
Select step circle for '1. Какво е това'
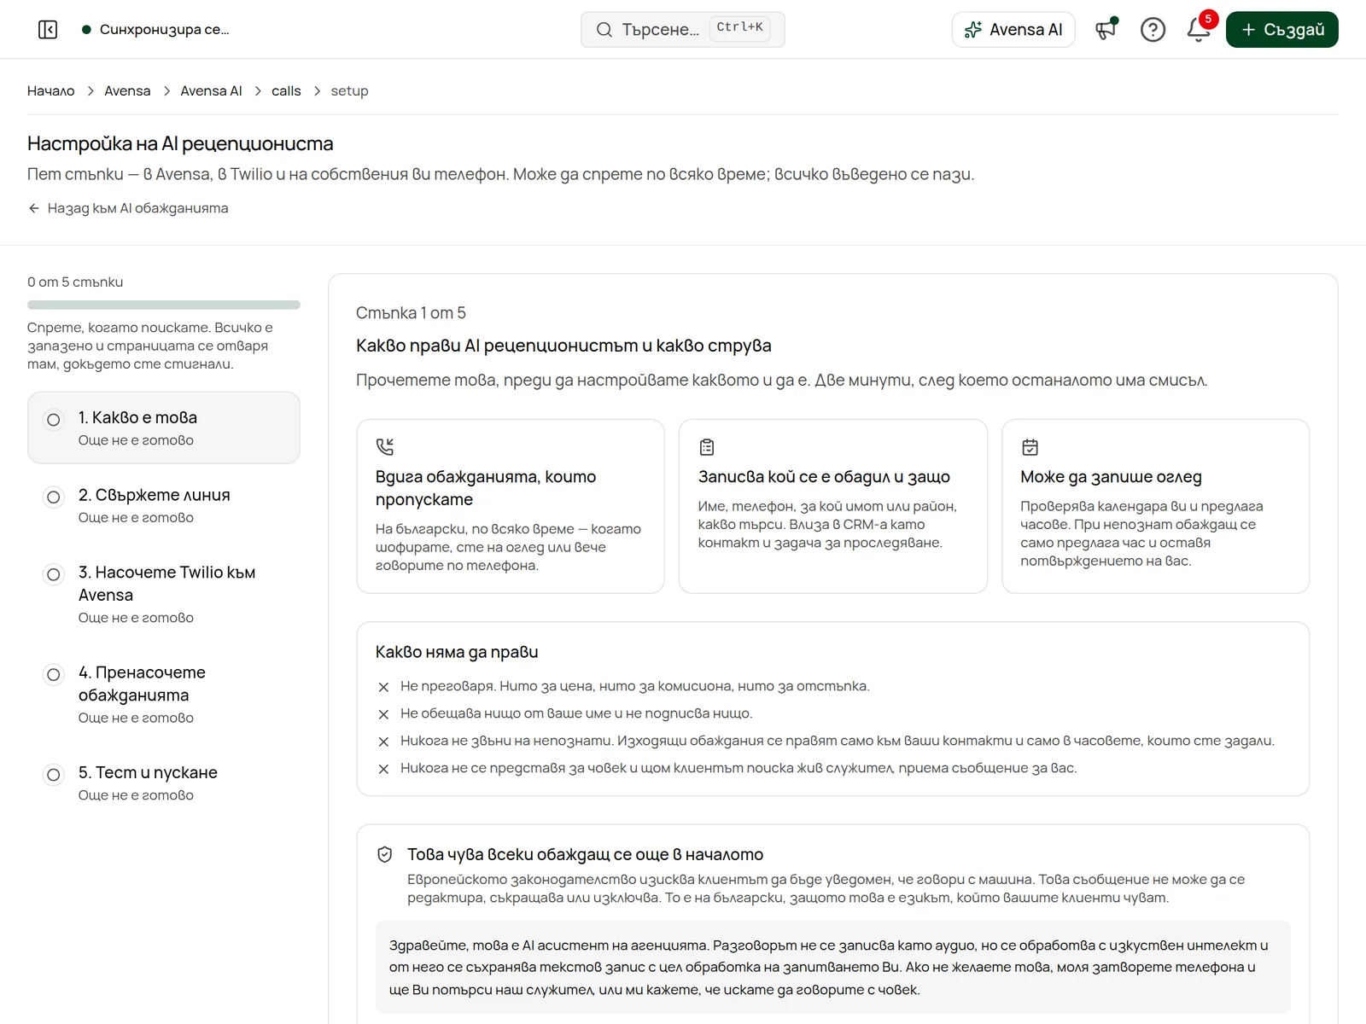(54, 420)
